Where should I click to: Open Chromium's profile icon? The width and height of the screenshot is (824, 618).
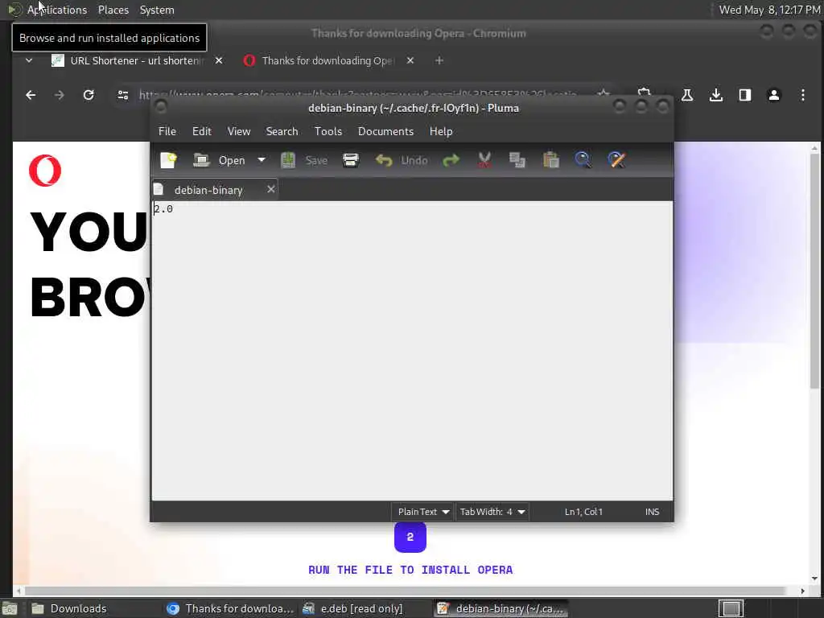[x=773, y=95]
